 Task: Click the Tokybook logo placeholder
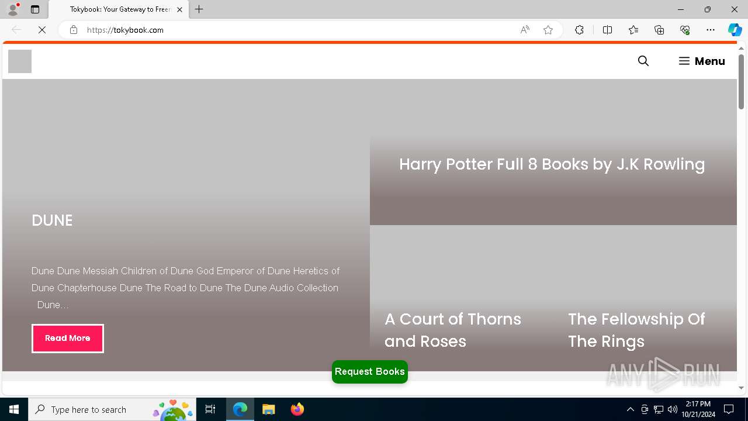click(x=20, y=61)
